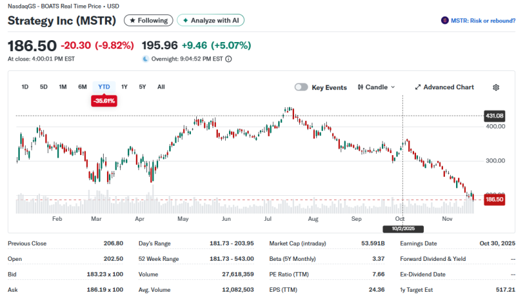Image resolution: width=525 pixels, height=301 pixels.
Task: Click the chart settings gear icon
Action: click(496, 87)
